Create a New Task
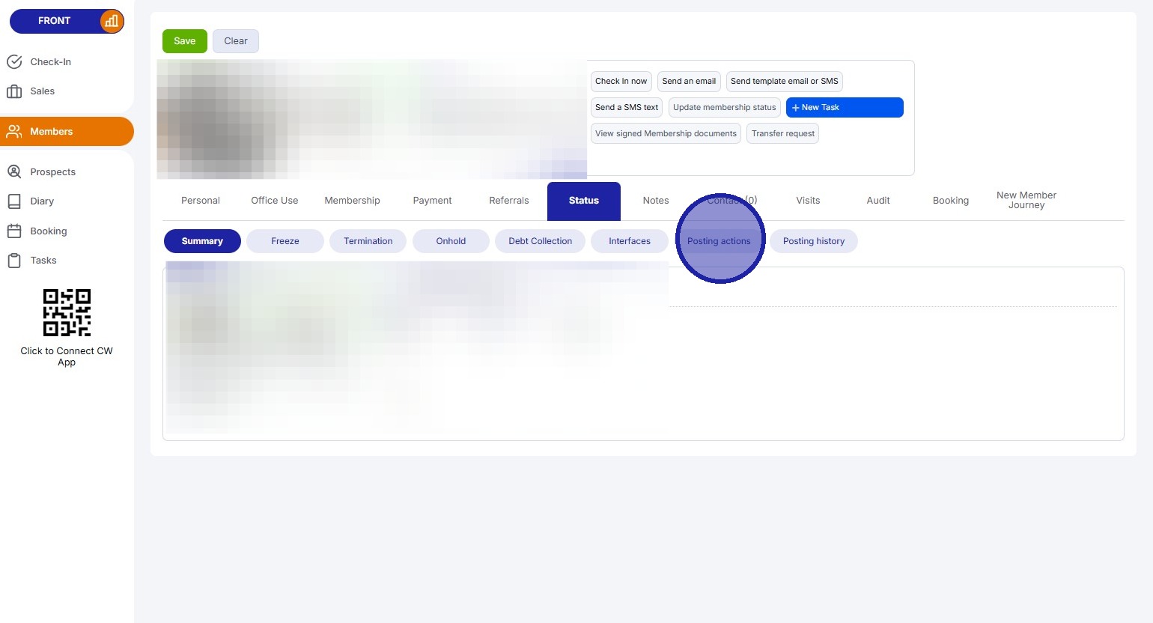 tap(845, 107)
